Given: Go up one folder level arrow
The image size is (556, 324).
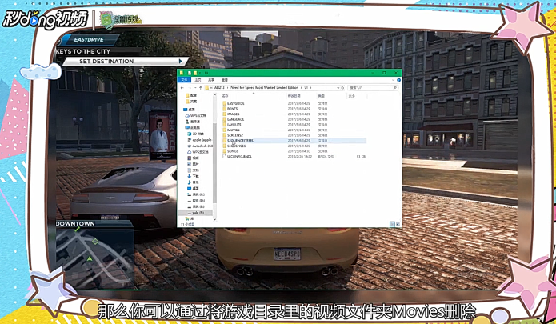Looking at the screenshot, I should (201, 87).
